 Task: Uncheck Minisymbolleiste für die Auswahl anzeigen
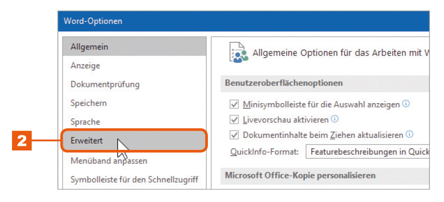click(x=234, y=105)
